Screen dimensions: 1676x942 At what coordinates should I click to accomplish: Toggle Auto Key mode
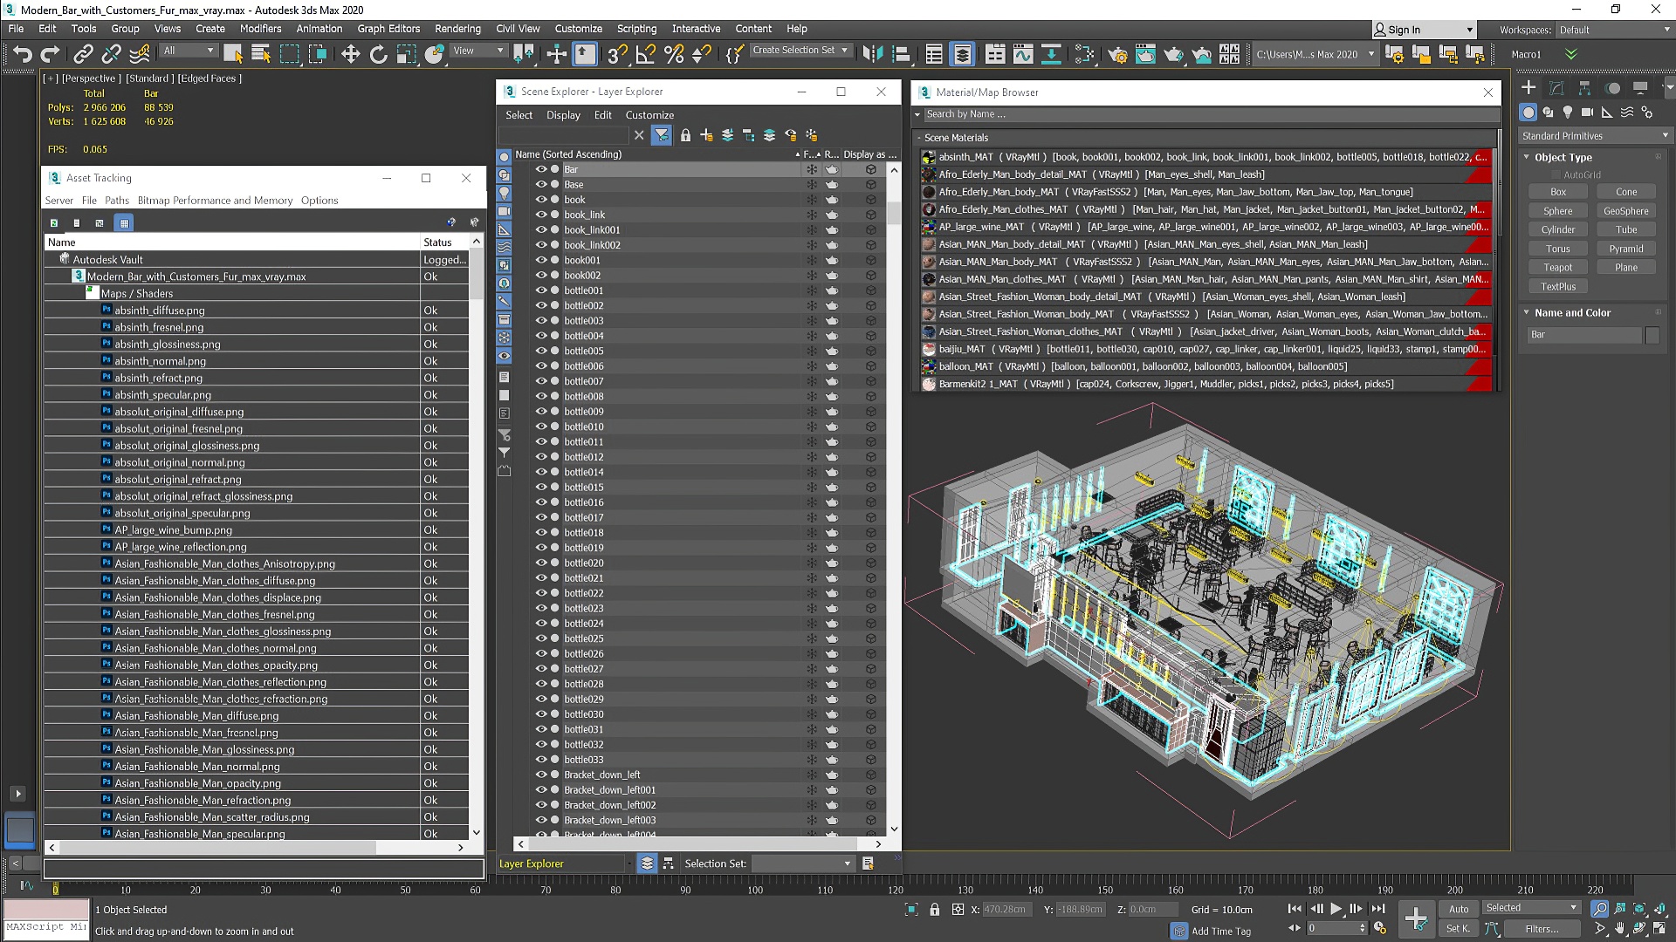(1459, 909)
